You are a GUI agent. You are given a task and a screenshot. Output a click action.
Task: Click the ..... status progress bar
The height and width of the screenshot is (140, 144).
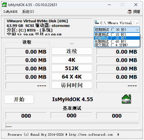tap(72, 126)
